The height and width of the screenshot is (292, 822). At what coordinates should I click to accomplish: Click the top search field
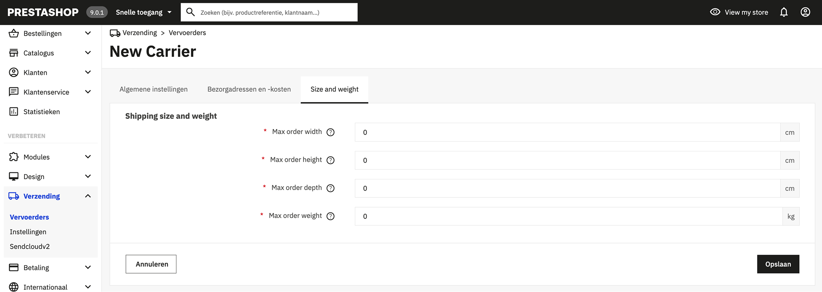[x=269, y=12]
